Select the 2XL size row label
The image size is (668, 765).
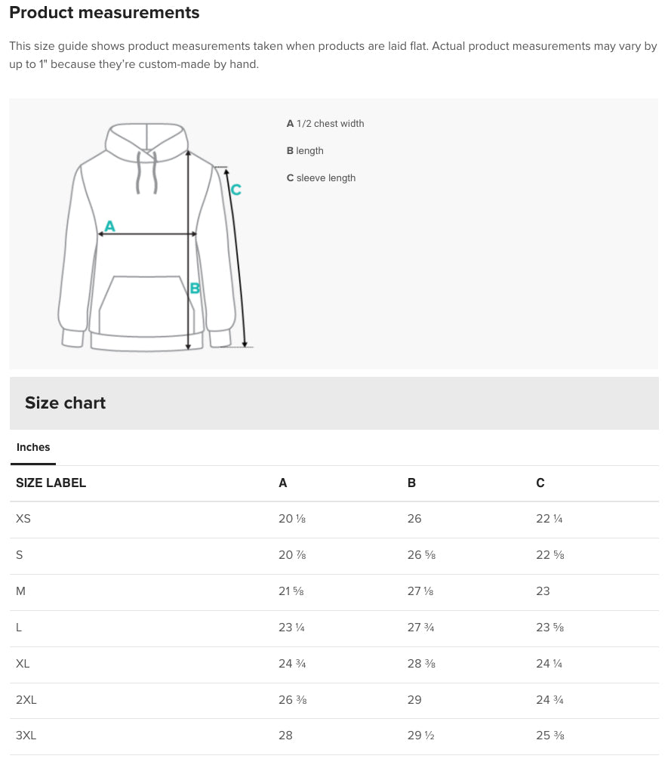click(x=26, y=700)
